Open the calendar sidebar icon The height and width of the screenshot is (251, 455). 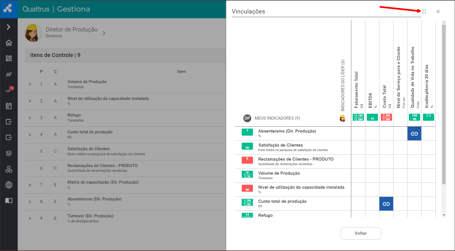[9, 106]
